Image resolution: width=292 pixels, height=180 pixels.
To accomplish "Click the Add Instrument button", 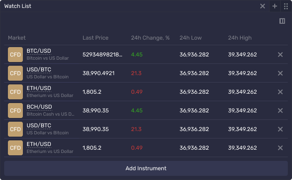I will 146,168.
